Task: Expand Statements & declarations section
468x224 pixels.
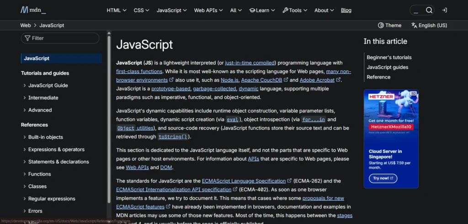Action: (x=56, y=162)
